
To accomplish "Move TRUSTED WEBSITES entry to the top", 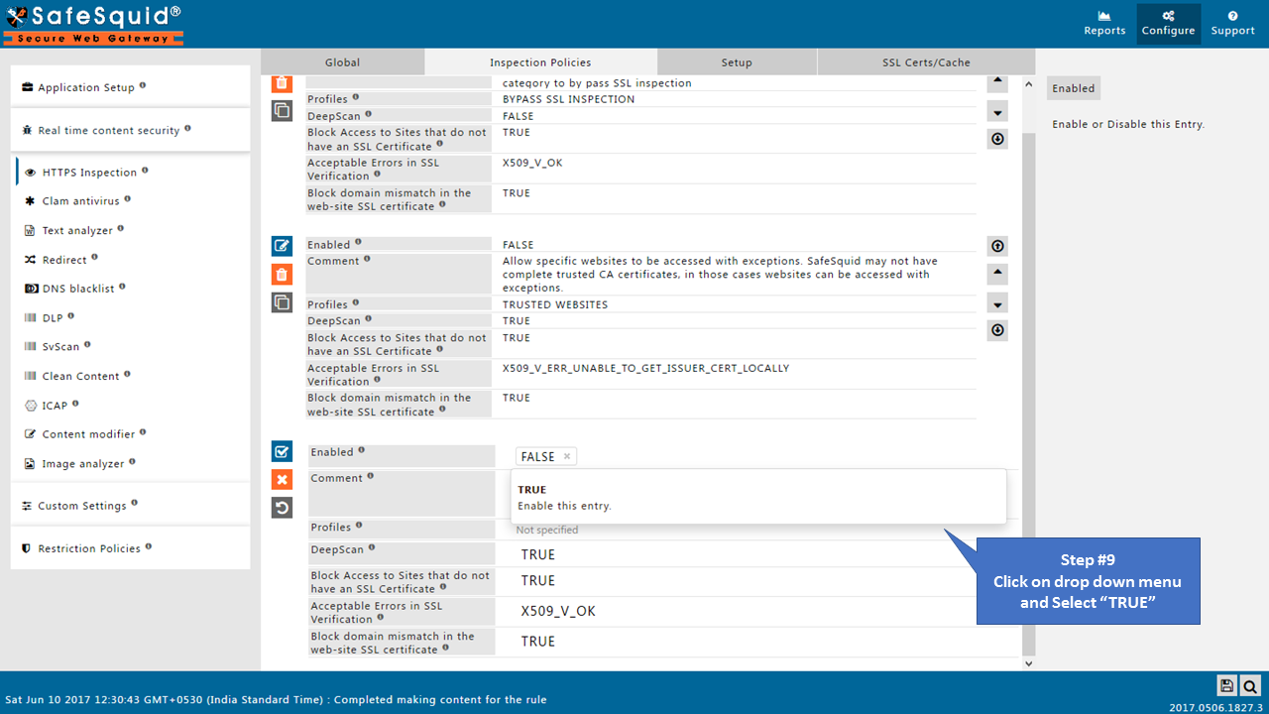I will pyautogui.click(x=997, y=246).
